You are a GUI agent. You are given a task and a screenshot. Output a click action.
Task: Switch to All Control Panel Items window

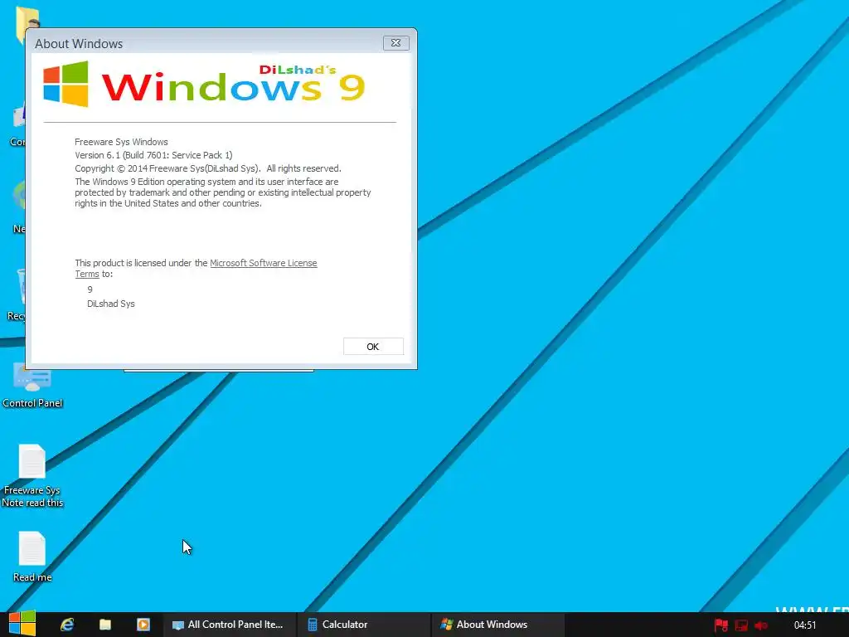229,625
